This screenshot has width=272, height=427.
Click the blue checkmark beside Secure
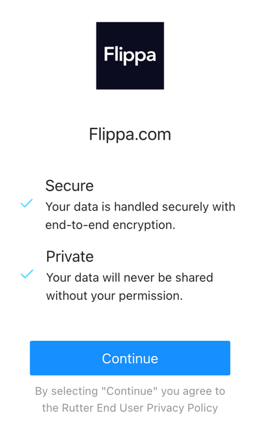click(27, 203)
